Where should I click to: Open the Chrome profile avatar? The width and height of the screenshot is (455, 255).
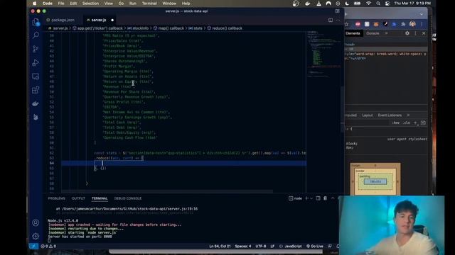pos(412,24)
